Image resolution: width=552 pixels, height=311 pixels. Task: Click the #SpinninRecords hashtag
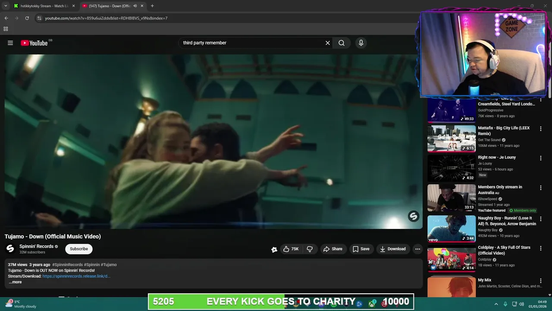(x=67, y=265)
